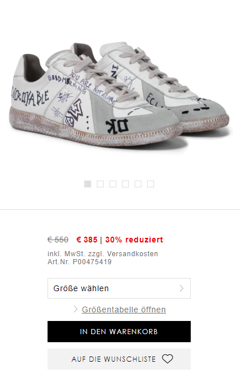Open the Größentabelle öffnen link
The height and width of the screenshot is (376, 240).
[x=124, y=310]
